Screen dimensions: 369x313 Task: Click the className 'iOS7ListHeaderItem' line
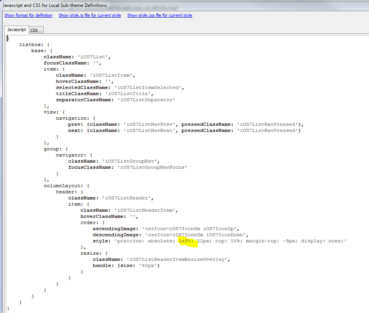point(129,210)
